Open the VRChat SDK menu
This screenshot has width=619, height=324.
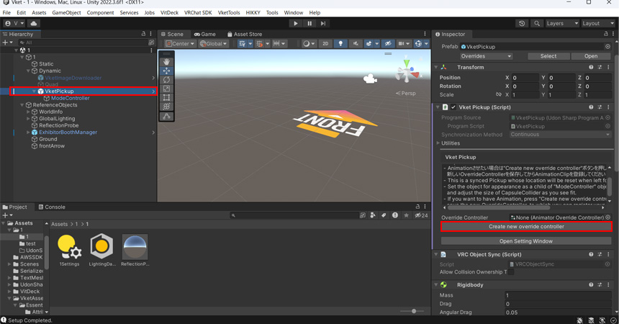tap(197, 12)
